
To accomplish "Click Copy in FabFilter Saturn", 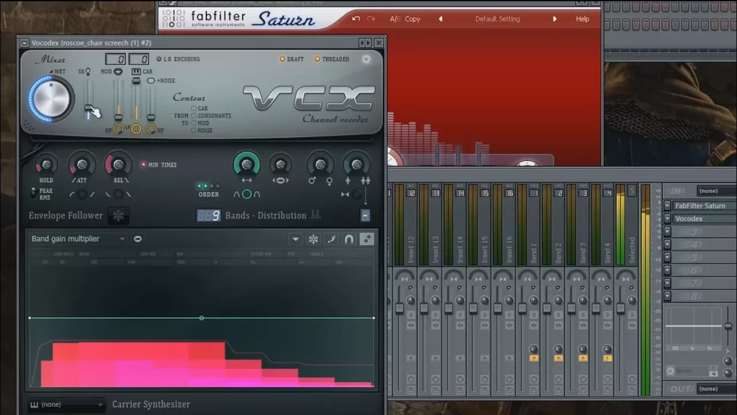I will pyautogui.click(x=412, y=18).
